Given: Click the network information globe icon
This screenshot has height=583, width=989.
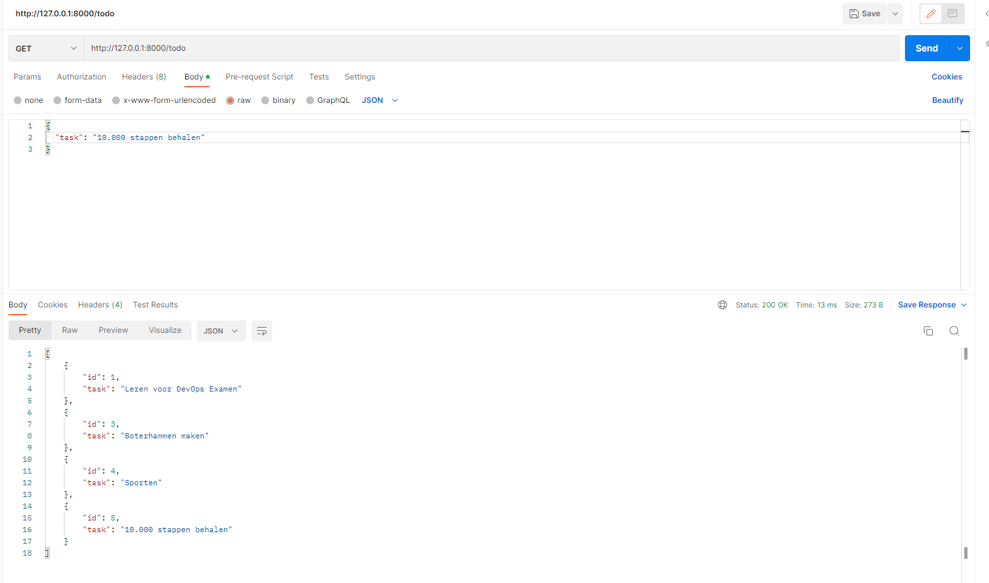Looking at the screenshot, I should click(x=722, y=304).
